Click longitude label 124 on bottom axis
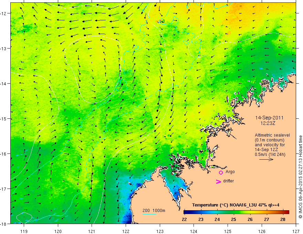The width and height of the screenshot is (303, 234). pos(194,231)
